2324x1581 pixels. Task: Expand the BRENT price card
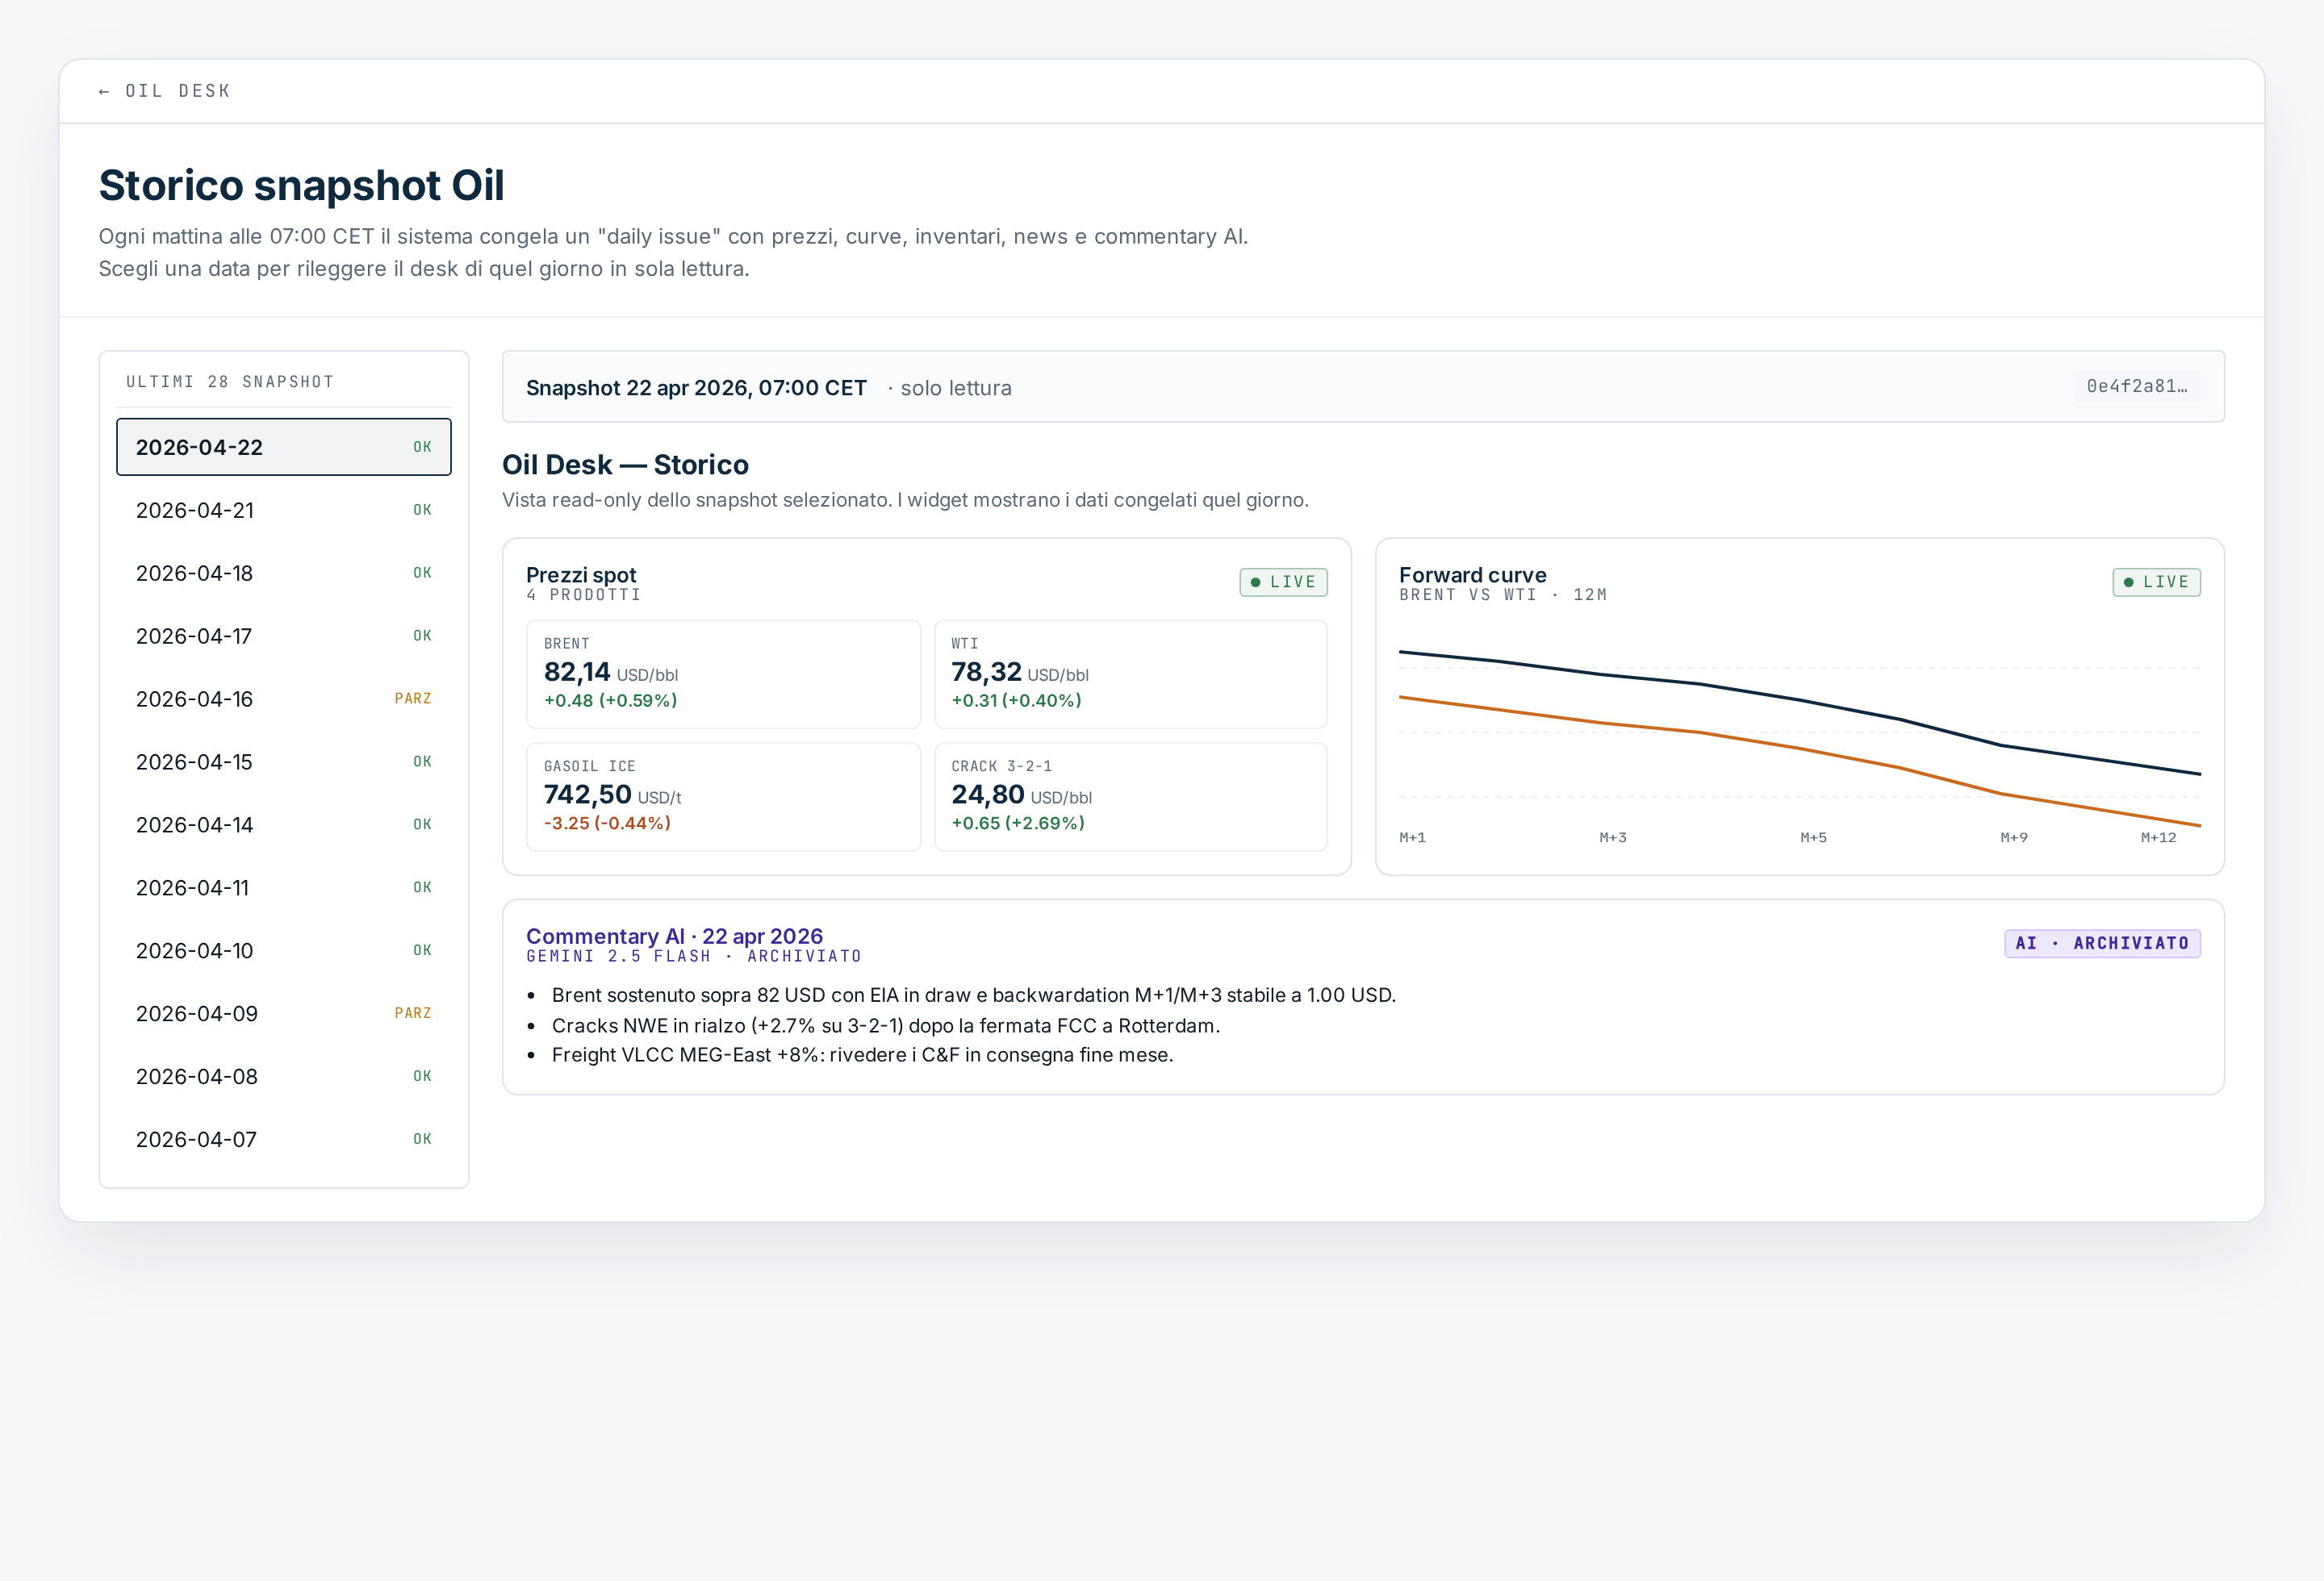coord(723,674)
